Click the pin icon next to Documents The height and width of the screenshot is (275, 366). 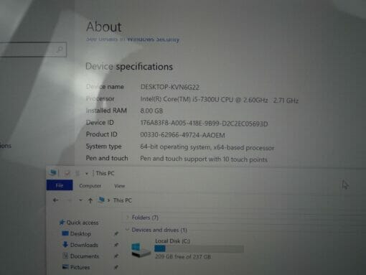point(116,256)
